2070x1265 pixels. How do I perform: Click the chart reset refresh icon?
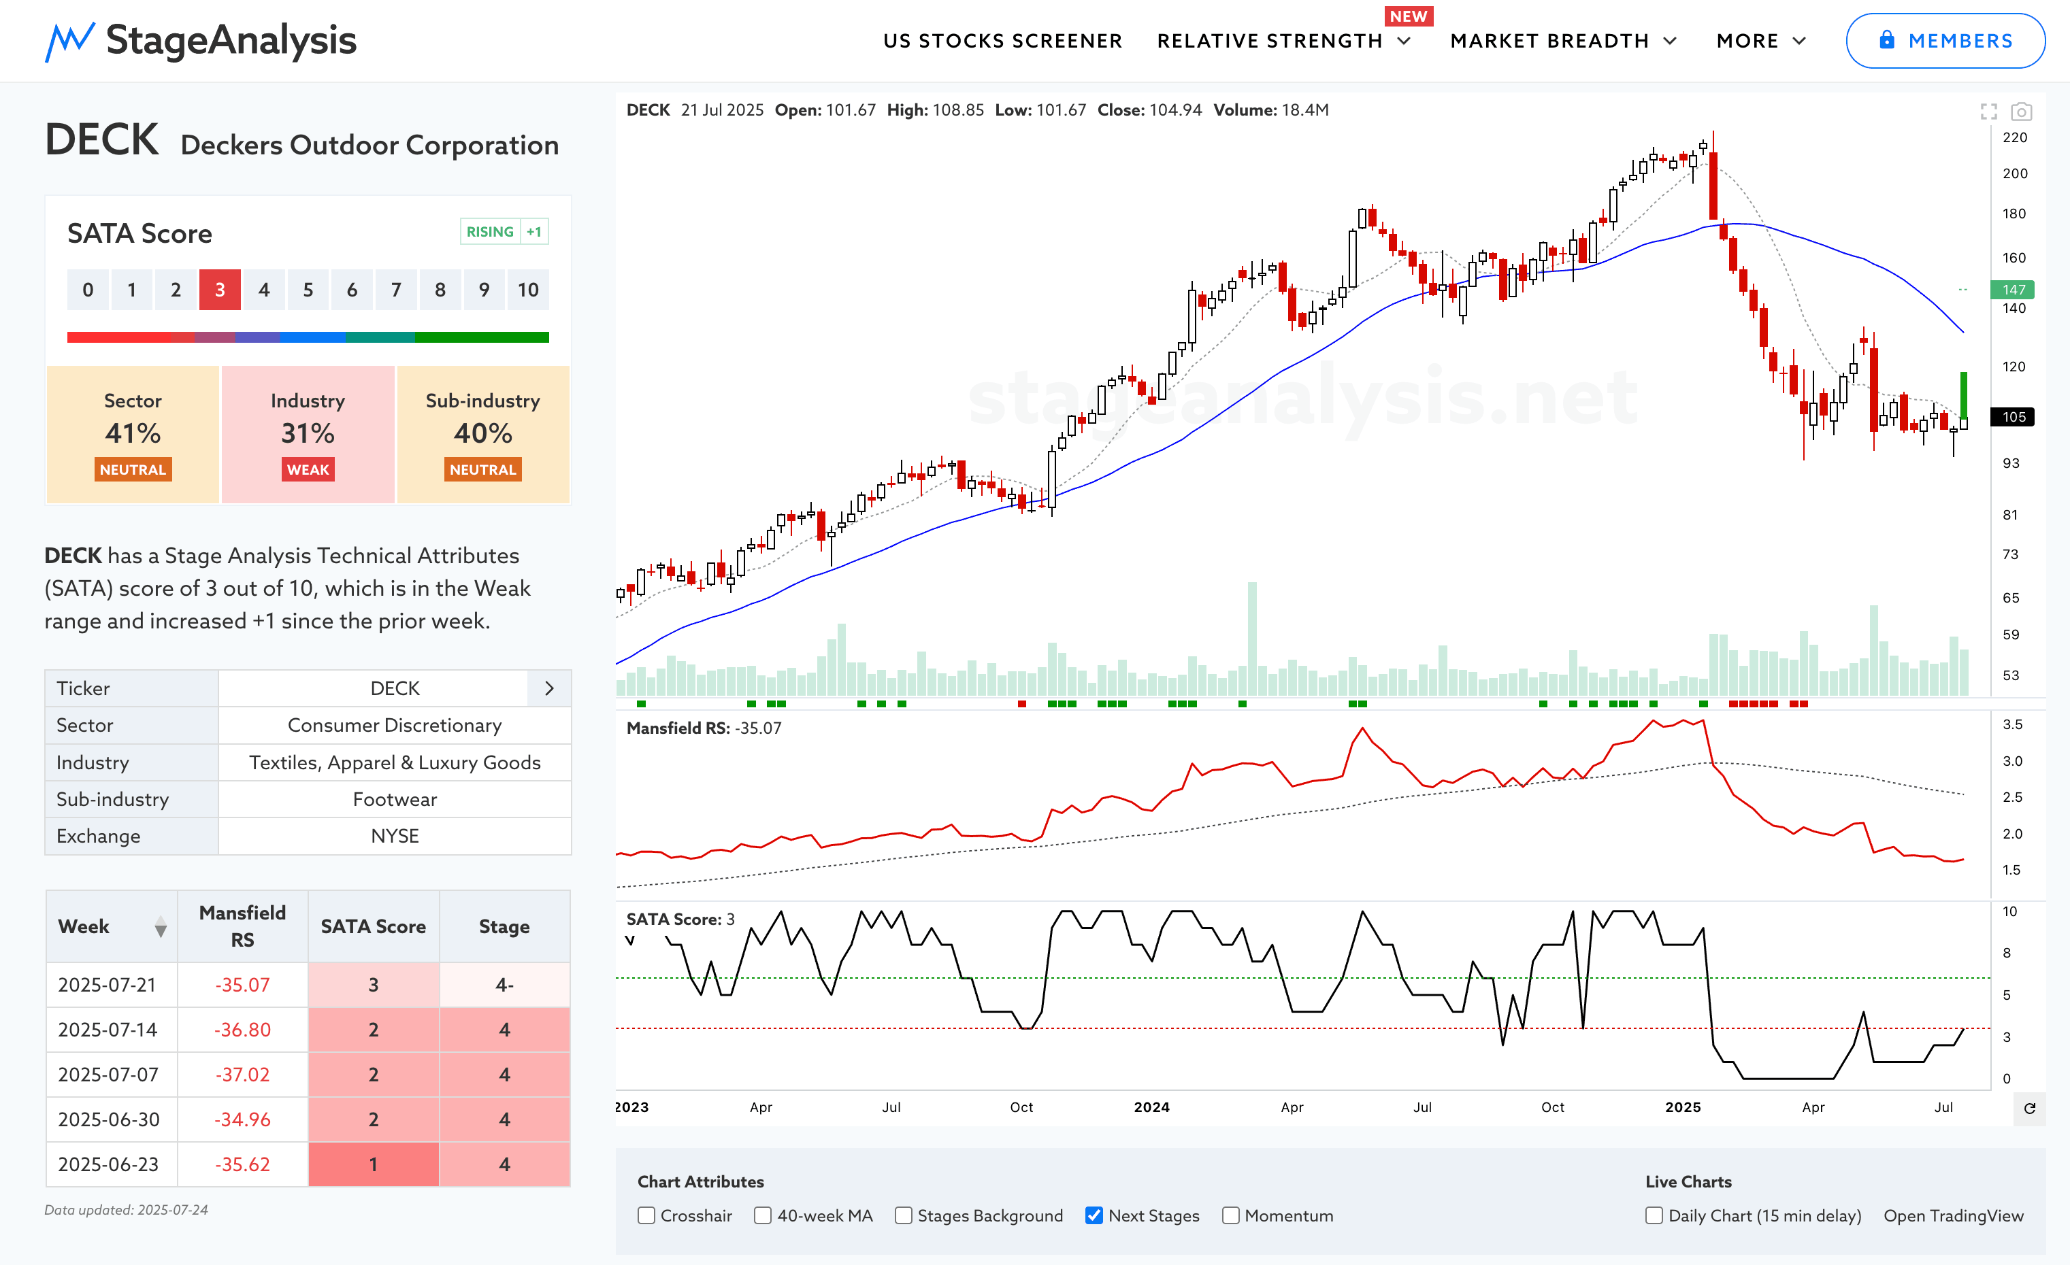pos(2030,1108)
